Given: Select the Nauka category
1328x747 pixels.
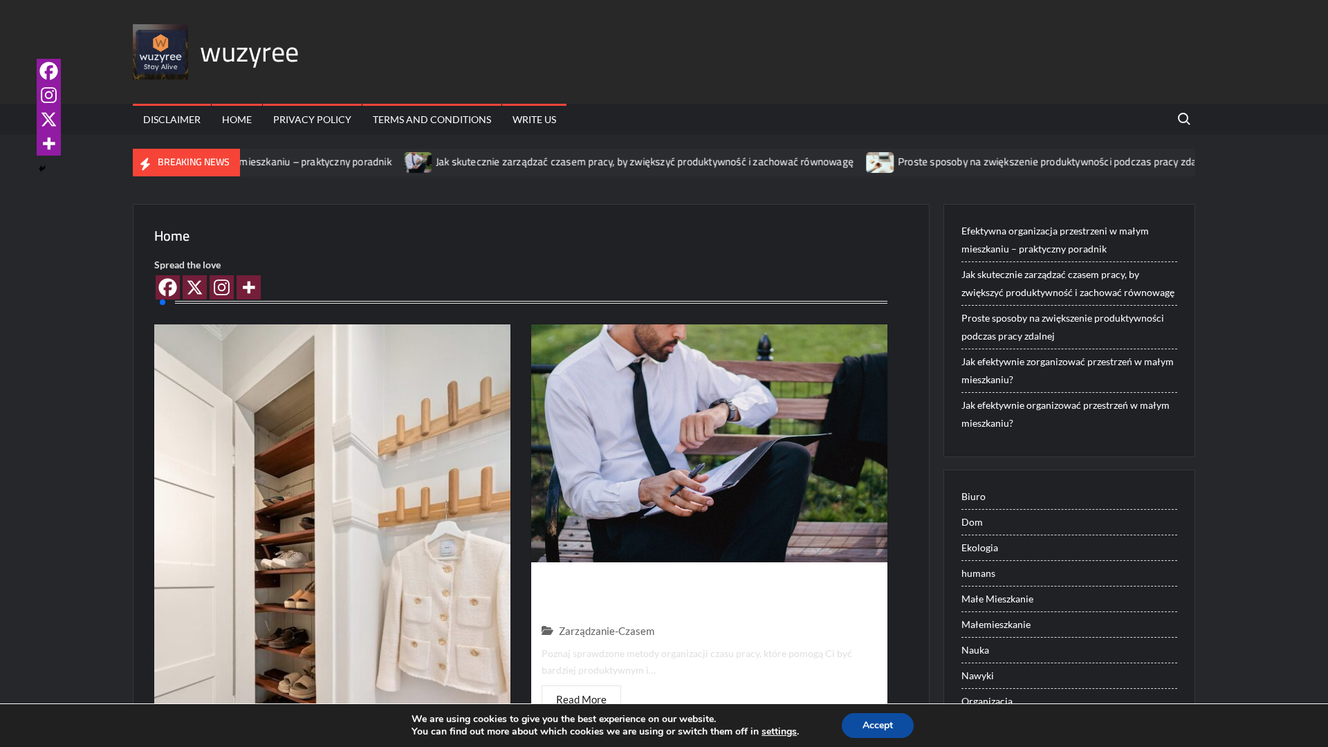Looking at the screenshot, I should coord(975,650).
